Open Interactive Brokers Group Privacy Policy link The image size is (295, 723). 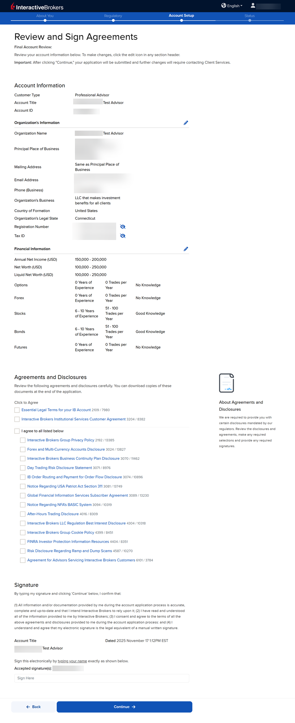[60, 440]
